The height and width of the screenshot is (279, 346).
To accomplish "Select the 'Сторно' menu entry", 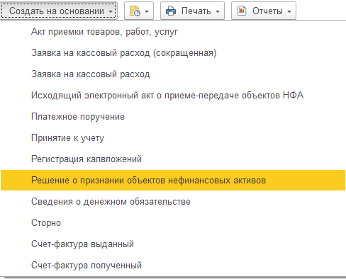I will click(x=173, y=223).
